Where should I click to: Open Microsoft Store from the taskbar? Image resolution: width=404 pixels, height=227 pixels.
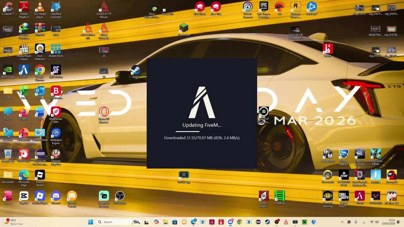(x=175, y=222)
